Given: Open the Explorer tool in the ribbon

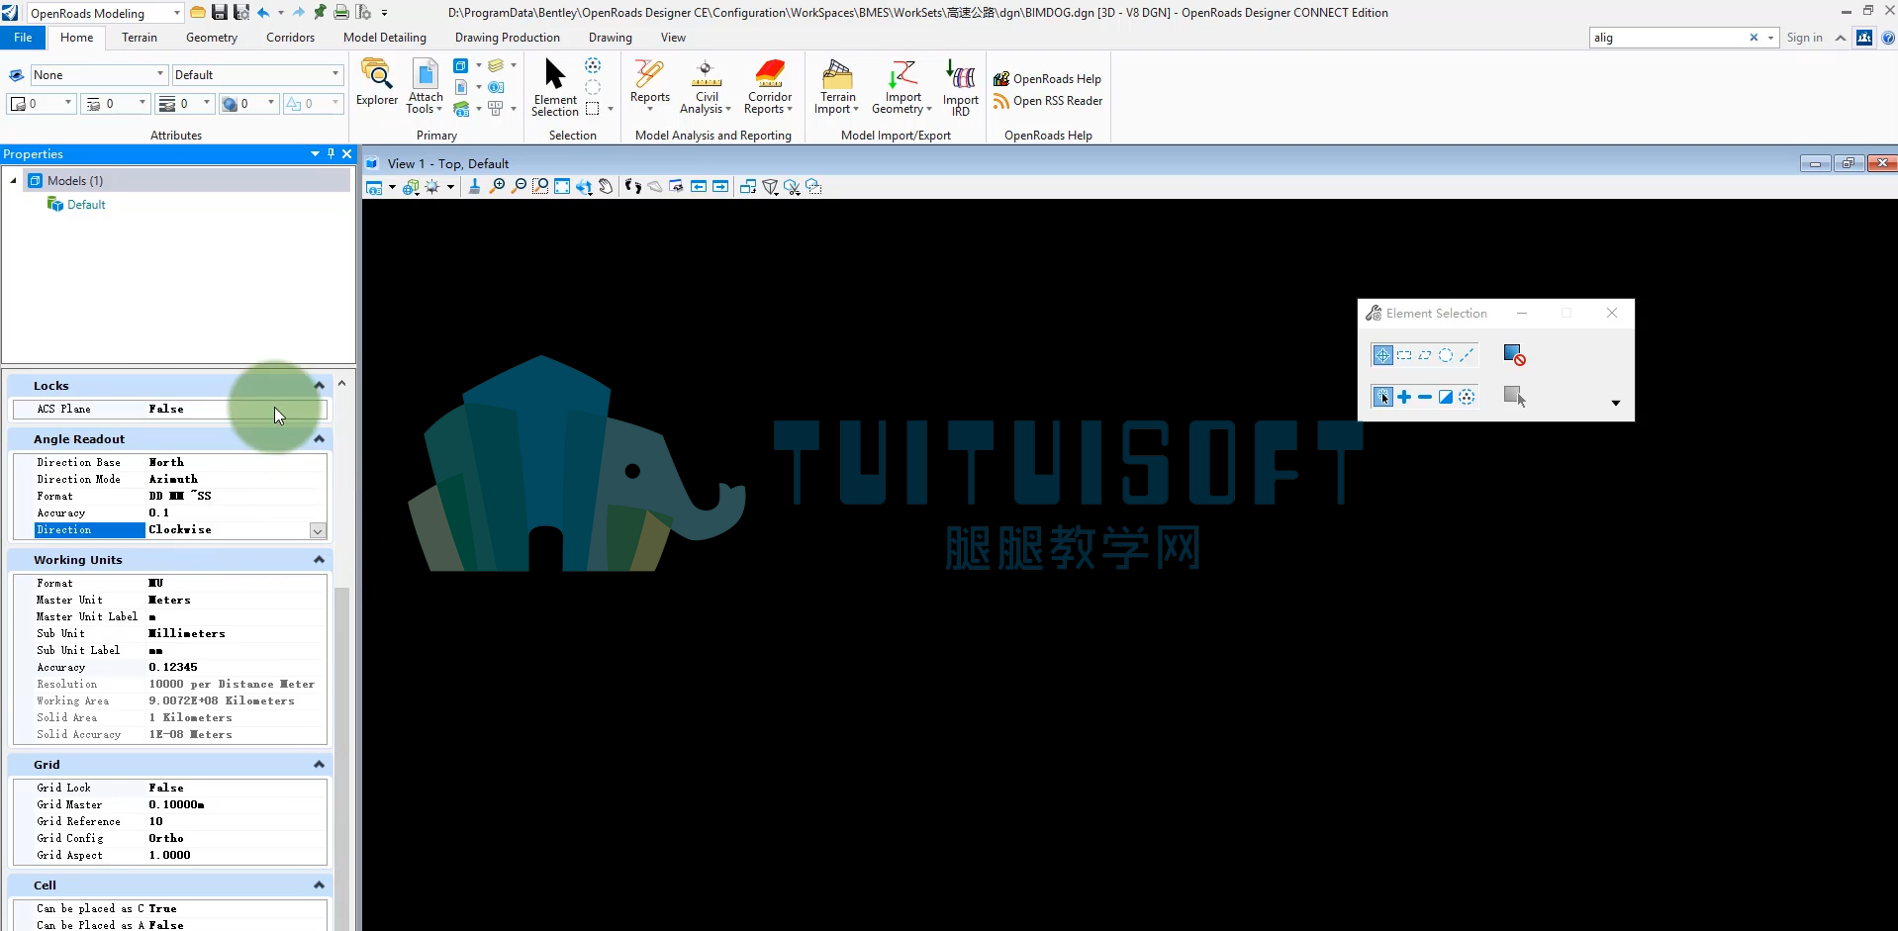Looking at the screenshot, I should point(376,82).
